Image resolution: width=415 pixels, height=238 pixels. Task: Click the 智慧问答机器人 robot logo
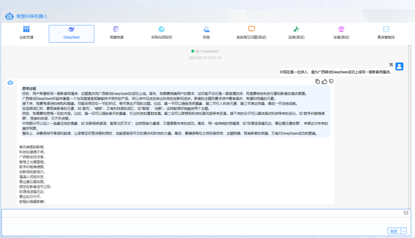pyautogui.click(x=9, y=16)
